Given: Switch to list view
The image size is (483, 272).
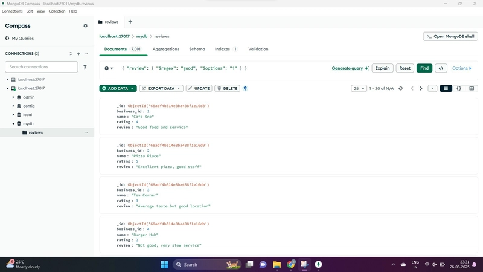Looking at the screenshot, I should 446,88.
